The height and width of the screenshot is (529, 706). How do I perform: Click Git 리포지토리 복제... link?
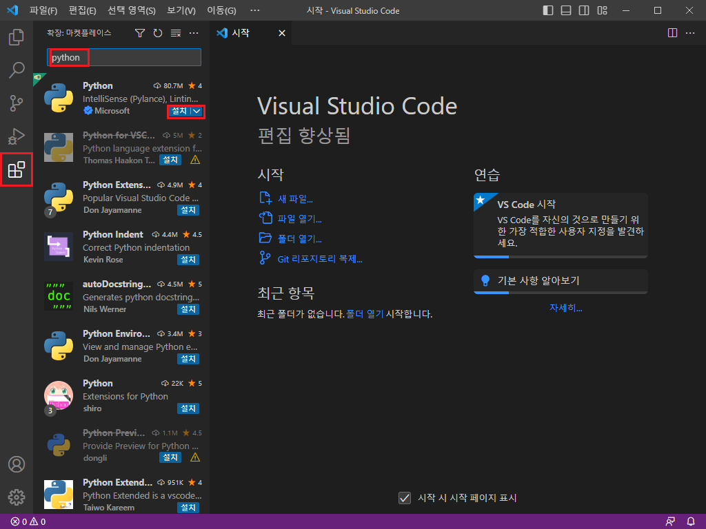(320, 259)
